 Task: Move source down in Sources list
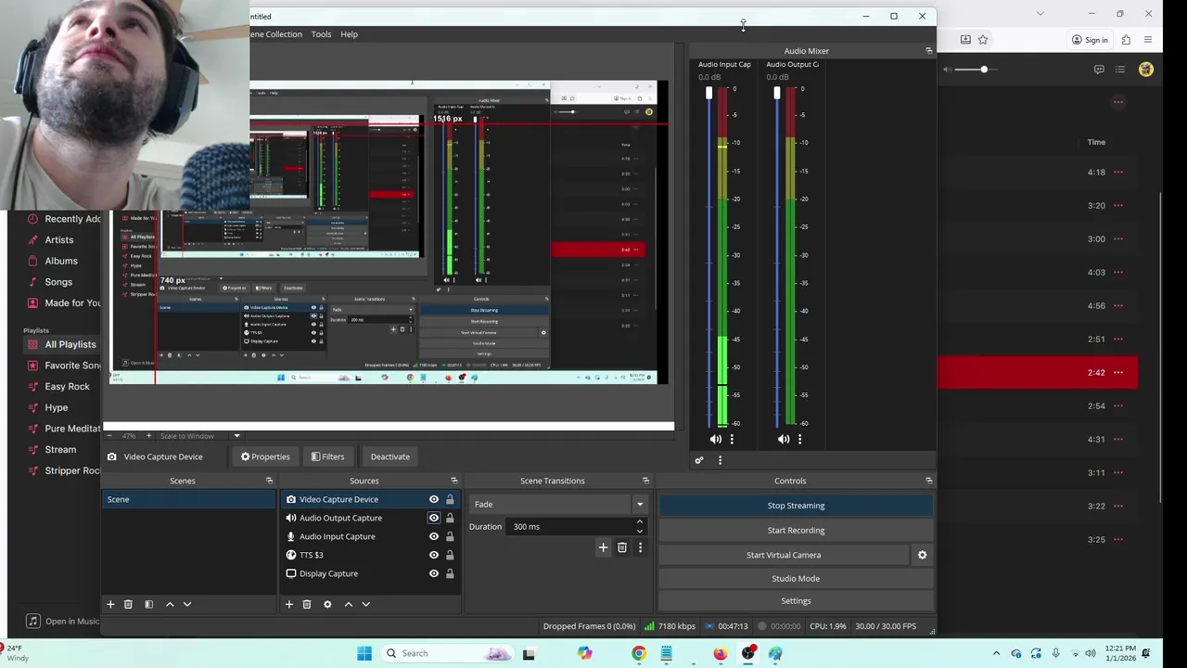click(366, 604)
